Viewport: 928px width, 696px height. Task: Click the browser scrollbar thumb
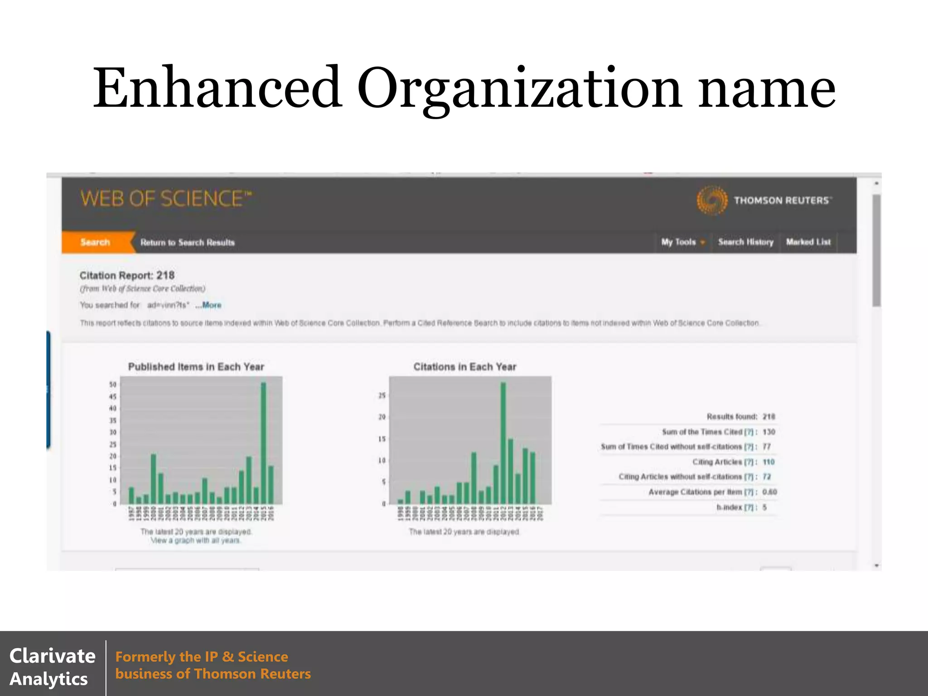[877, 250]
